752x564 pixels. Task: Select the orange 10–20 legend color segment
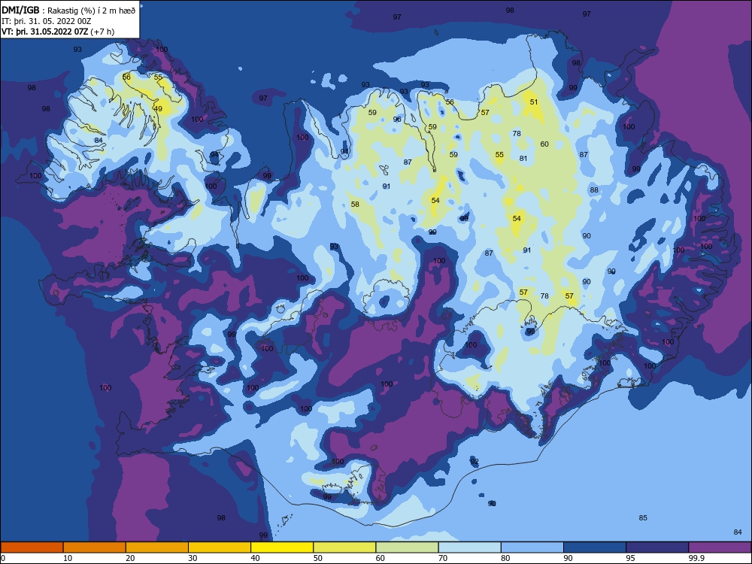pyautogui.click(x=95, y=547)
